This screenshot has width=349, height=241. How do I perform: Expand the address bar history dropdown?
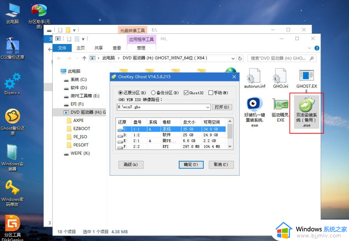233,58
